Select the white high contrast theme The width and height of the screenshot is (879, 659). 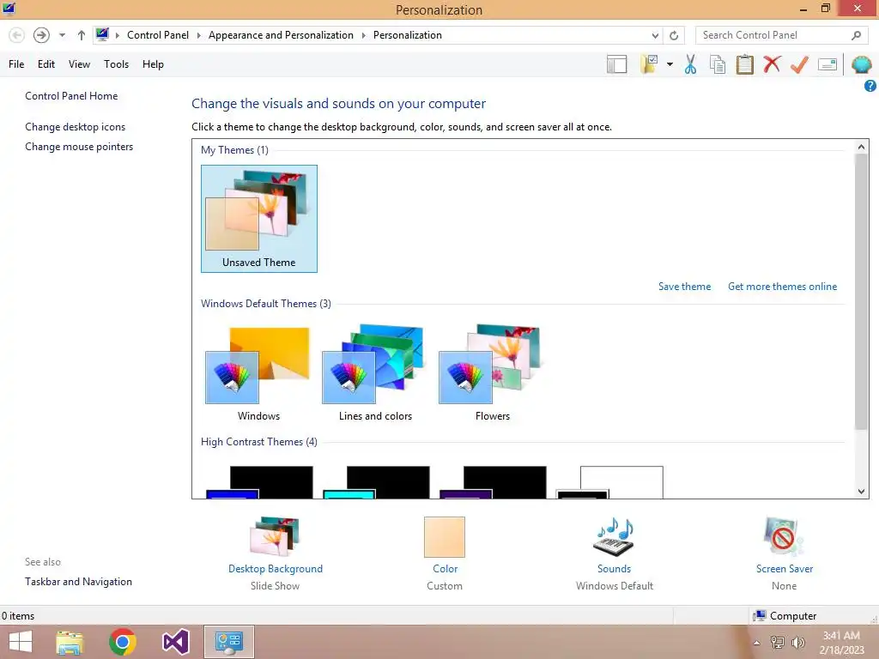(609, 482)
